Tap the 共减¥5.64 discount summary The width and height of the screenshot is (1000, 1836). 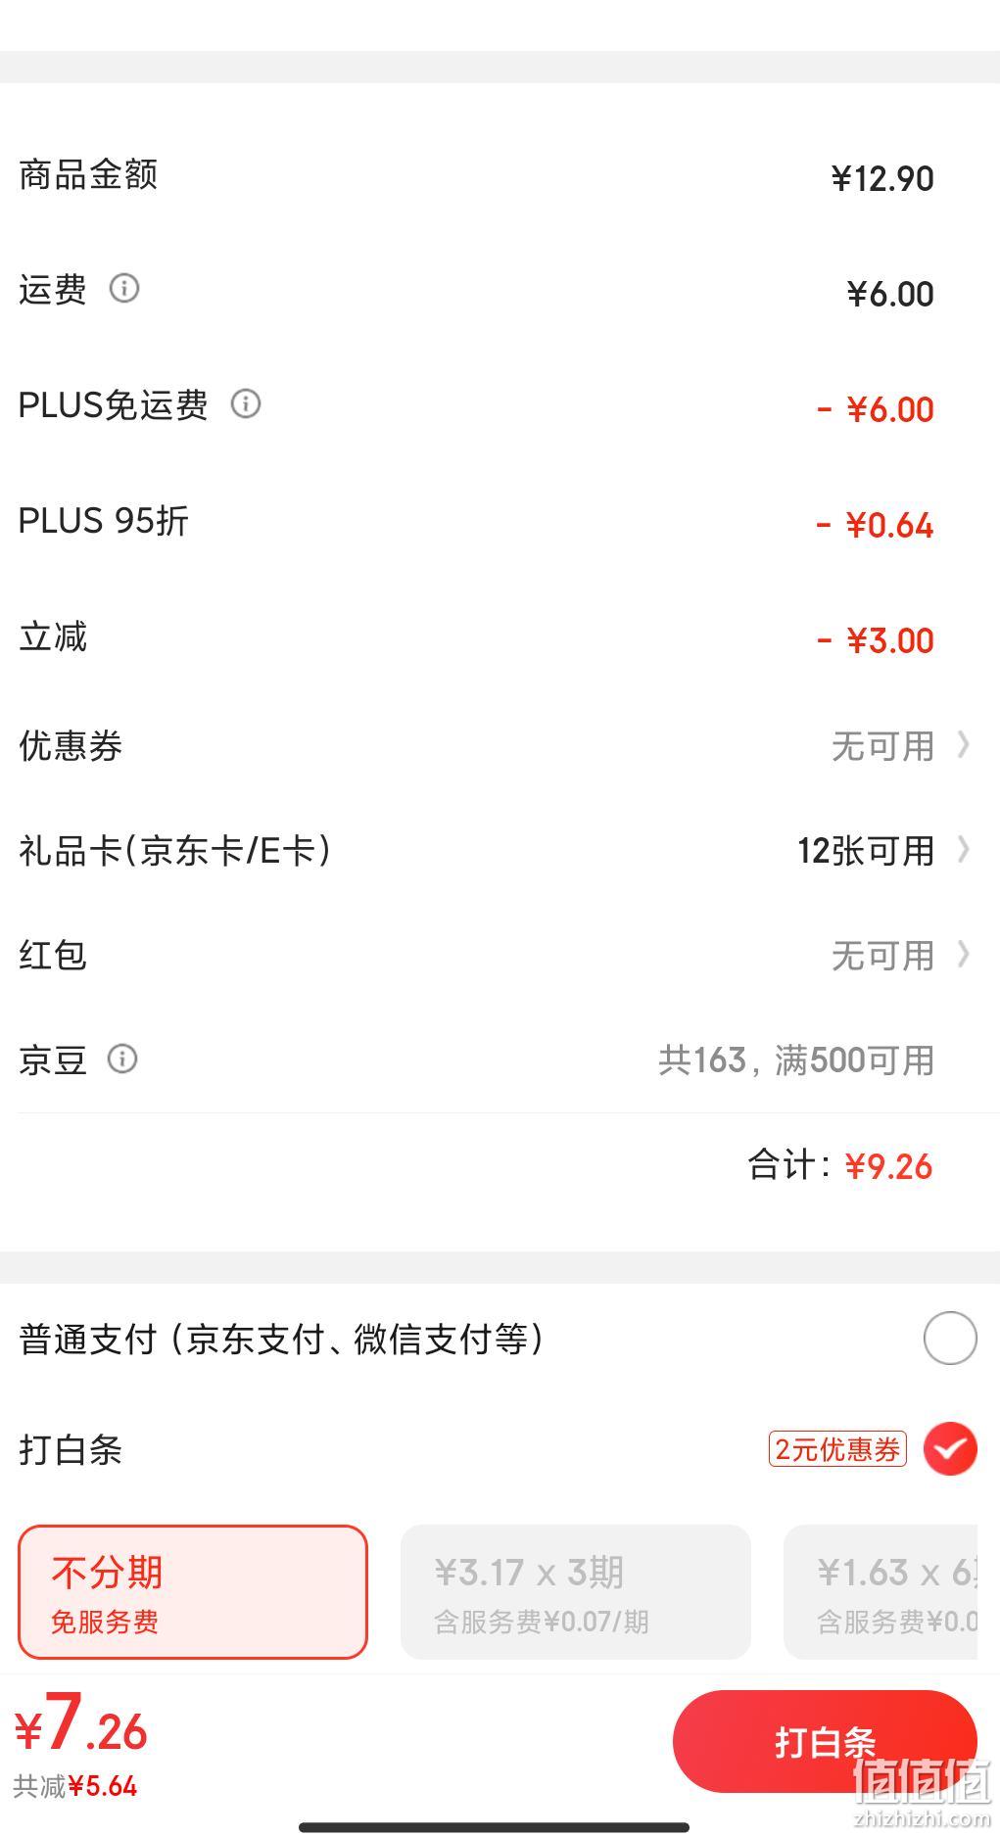[75, 1786]
